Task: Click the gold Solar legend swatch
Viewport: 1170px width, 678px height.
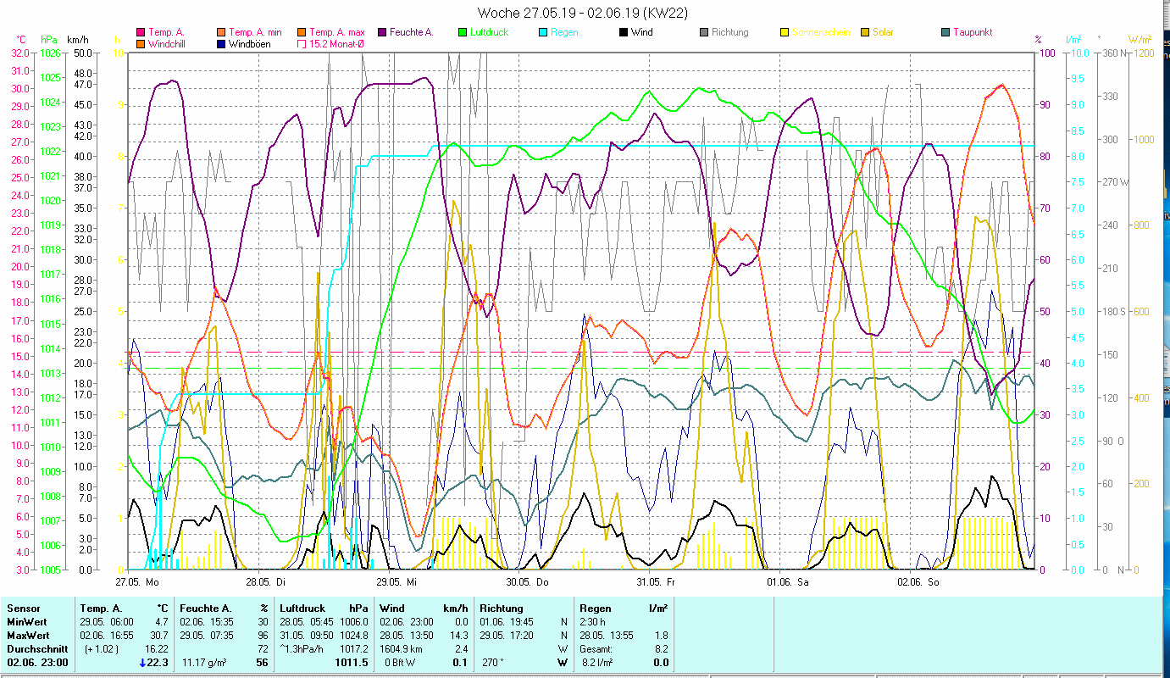Action: pyautogui.click(x=865, y=33)
